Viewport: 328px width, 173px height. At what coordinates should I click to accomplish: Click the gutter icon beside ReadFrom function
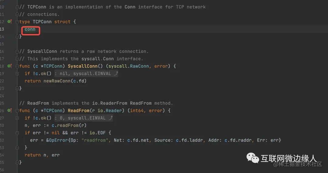point(10,110)
